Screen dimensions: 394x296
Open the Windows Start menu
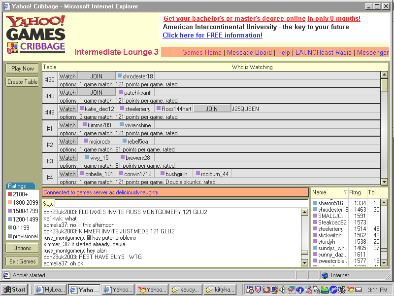click(15, 290)
